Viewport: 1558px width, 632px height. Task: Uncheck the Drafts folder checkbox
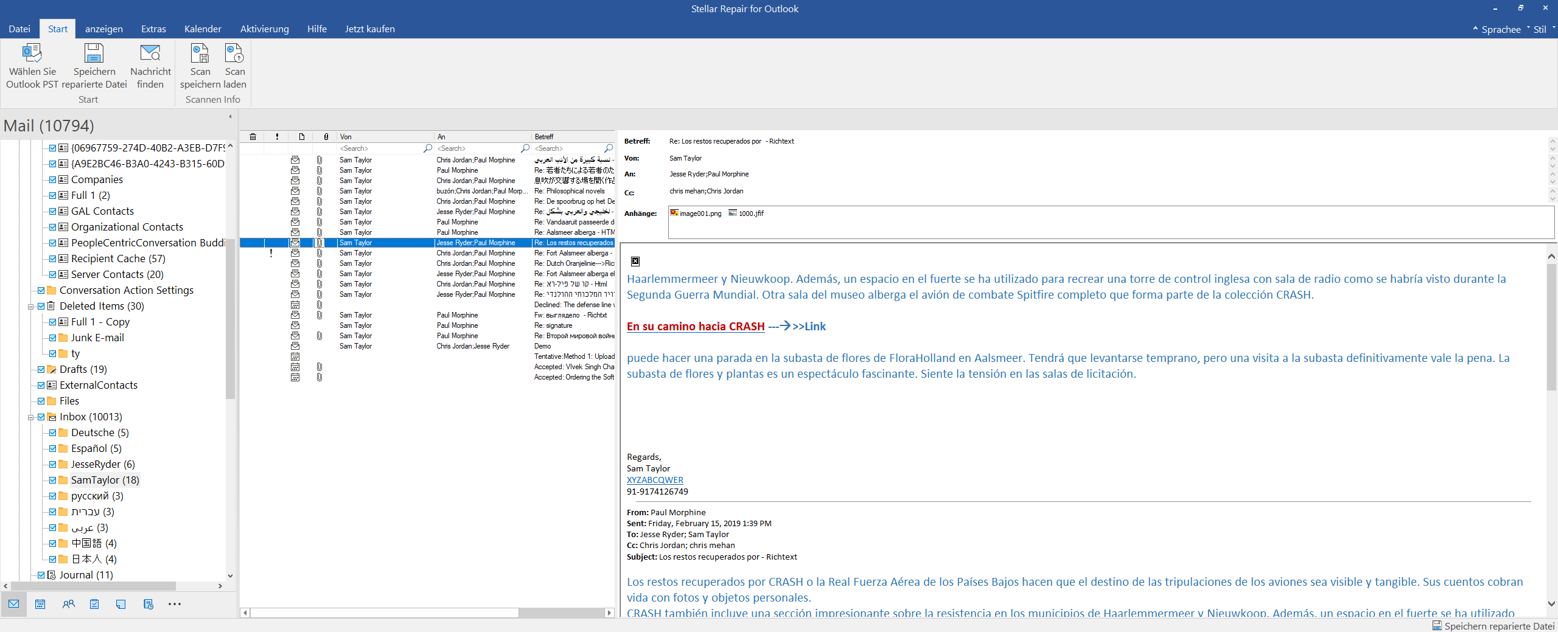(x=41, y=369)
